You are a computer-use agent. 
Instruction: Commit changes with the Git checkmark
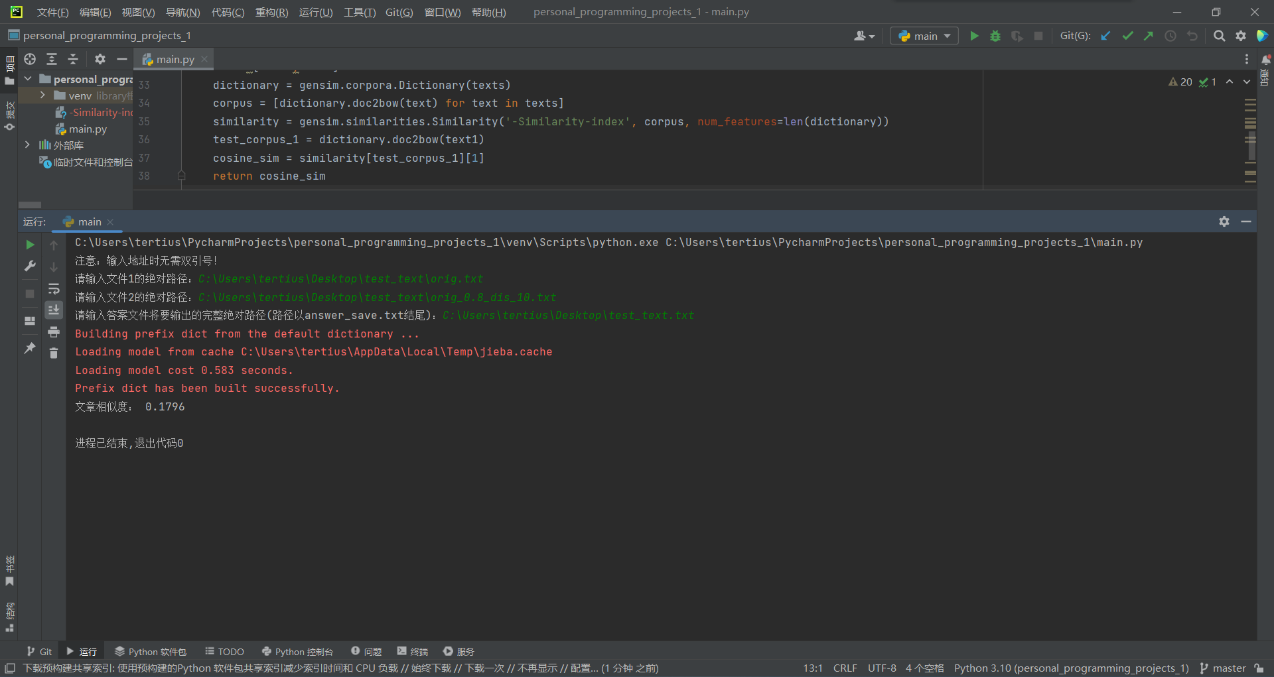coord(1127,36)
